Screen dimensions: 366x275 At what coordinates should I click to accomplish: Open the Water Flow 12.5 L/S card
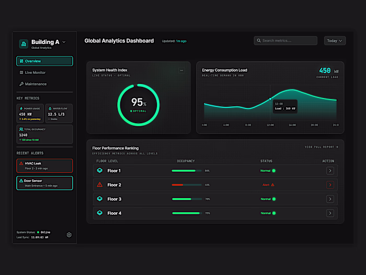[x=59, y=114]
